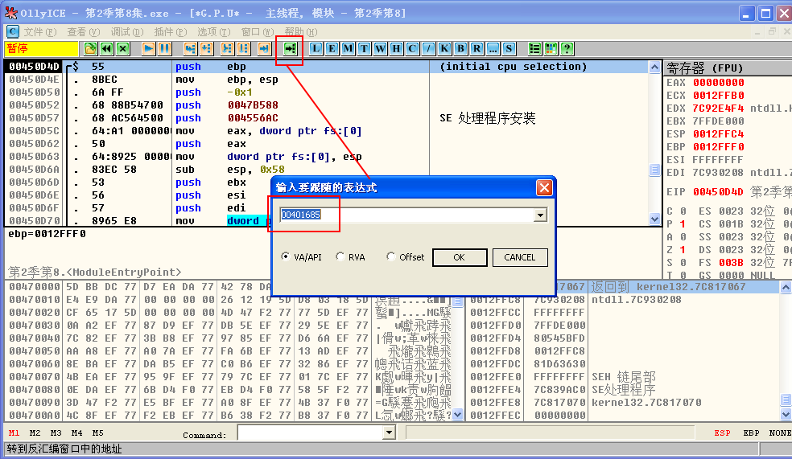This screenshot has height=459, width=792.
Task: Click the EBP stack mode button
Action: pos(751,432)
